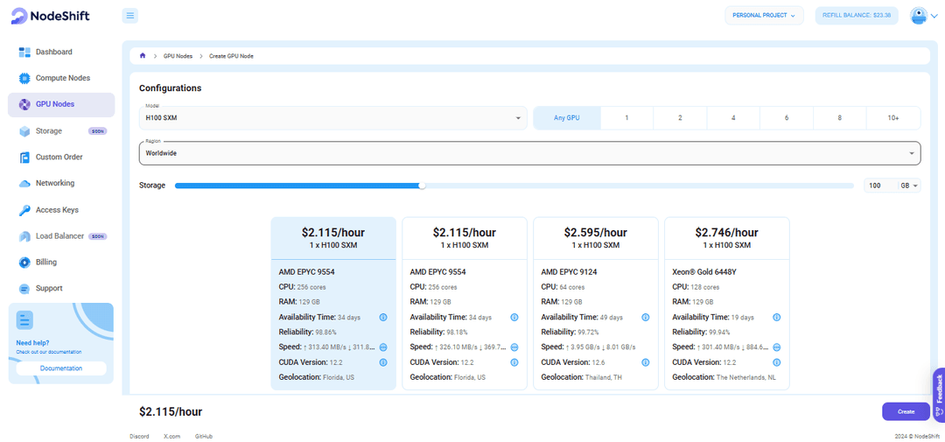Click the Storage cube icon
The image size is (945, 442).
[x=24, y=131]
